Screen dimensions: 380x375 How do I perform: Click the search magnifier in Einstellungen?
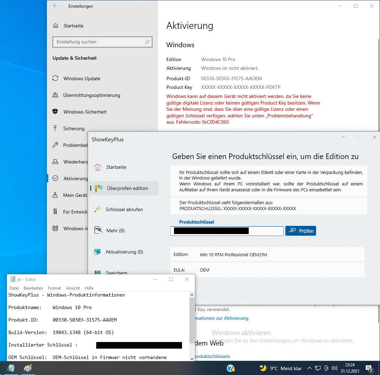click(147, 42)
